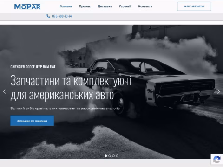Advance to next slide arrow
This screenshot has height=167, width=223.
point(218,91)
